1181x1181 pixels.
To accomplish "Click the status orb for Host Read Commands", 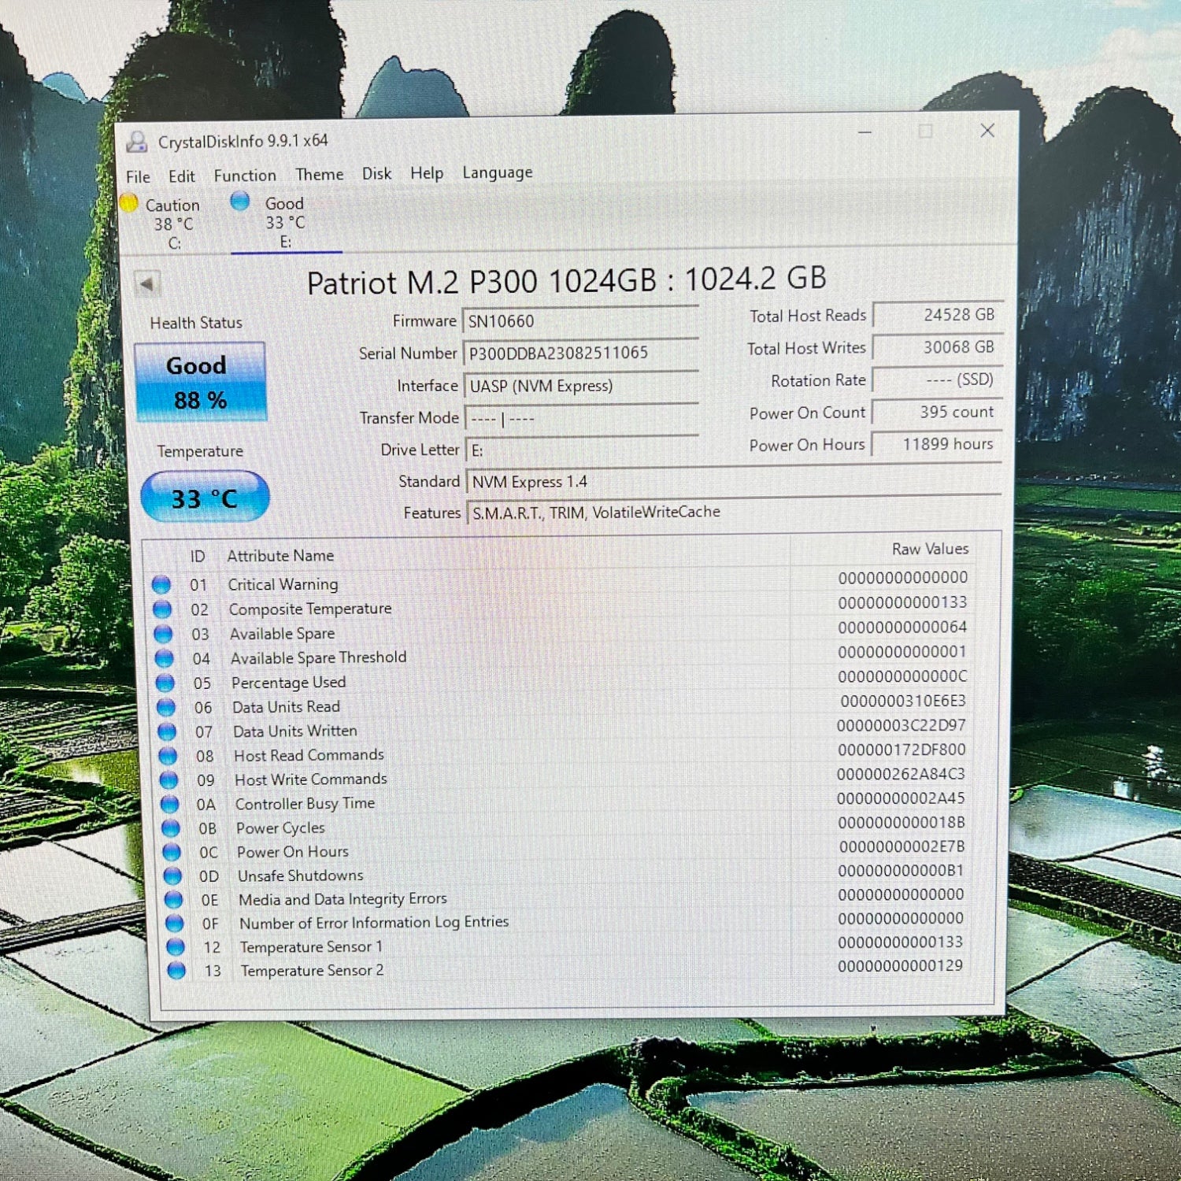I will pyautogui.click(x=168, y=756).
